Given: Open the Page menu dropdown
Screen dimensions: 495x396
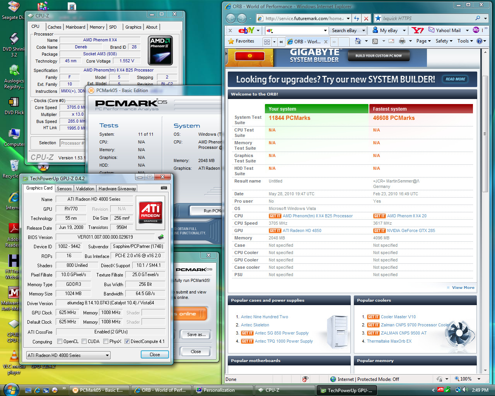Looking at the screenshot, I should pos(423,41).
